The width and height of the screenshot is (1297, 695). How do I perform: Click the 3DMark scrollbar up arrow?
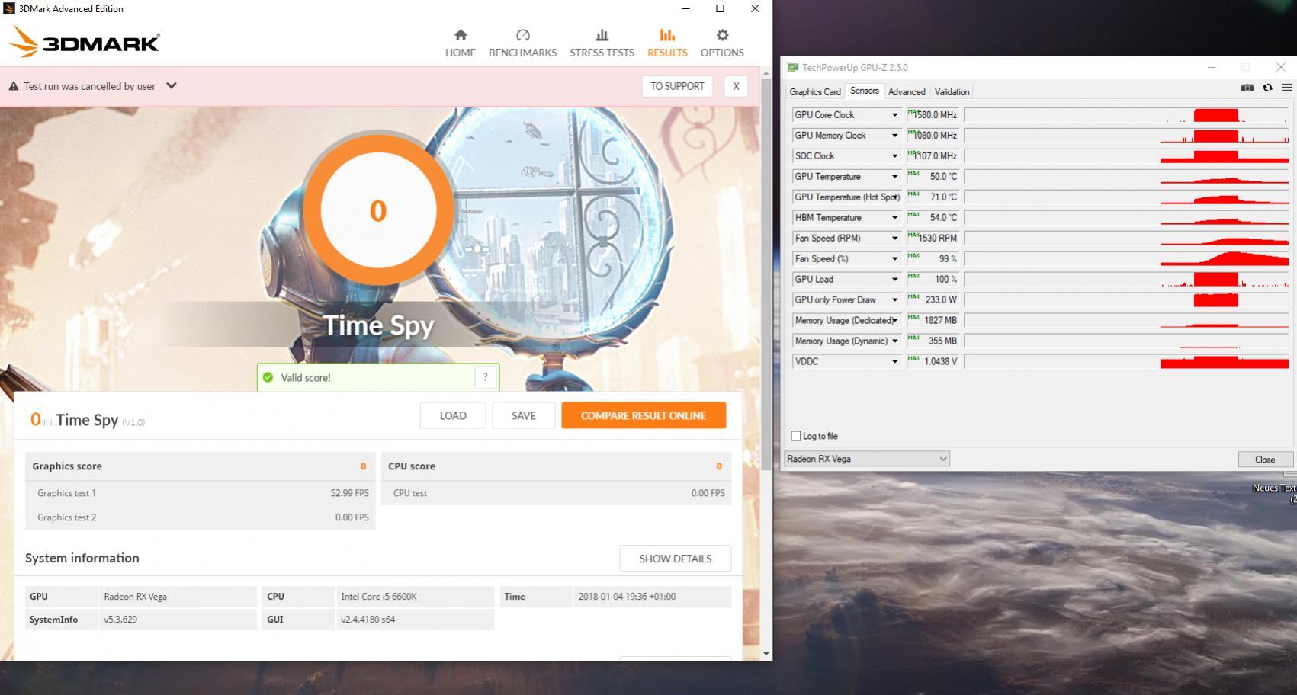click(x=766, y=72)
